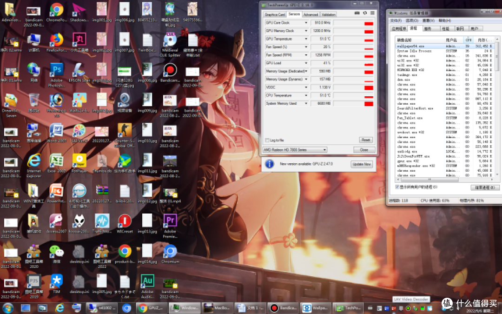502x314 pixels.
Task: Switch to 性能 tab in Task Manager
Action: (446, 28)
